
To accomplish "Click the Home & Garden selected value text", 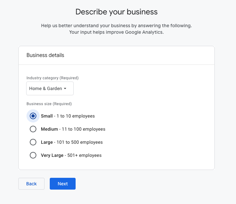I will (x=45, y=88).
